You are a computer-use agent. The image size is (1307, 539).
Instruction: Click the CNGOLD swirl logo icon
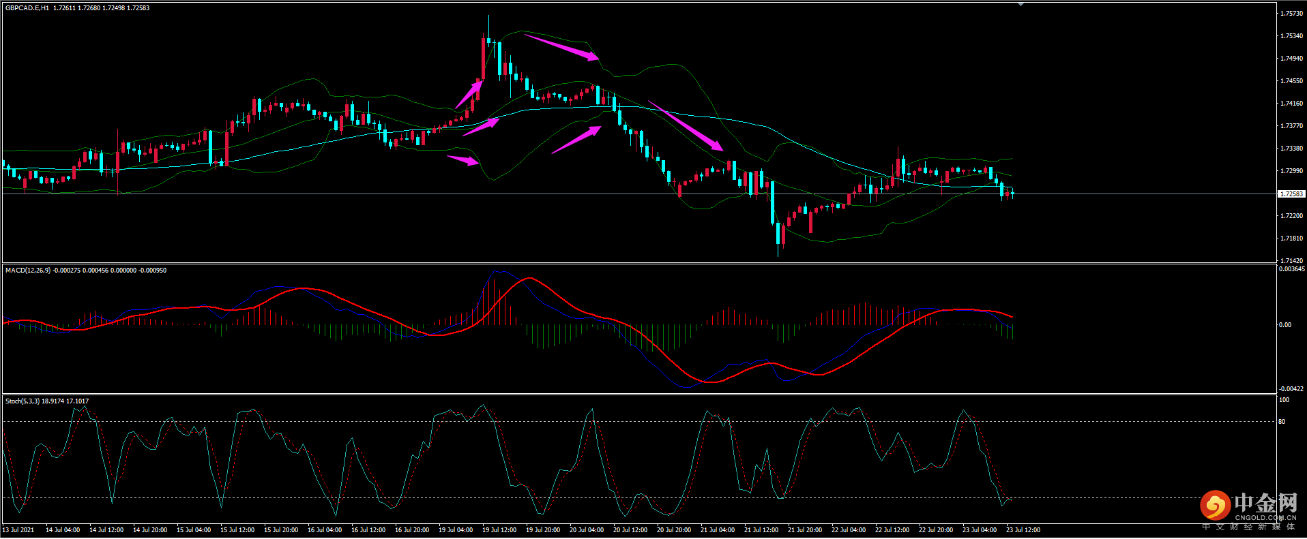tap(1216, 505)
